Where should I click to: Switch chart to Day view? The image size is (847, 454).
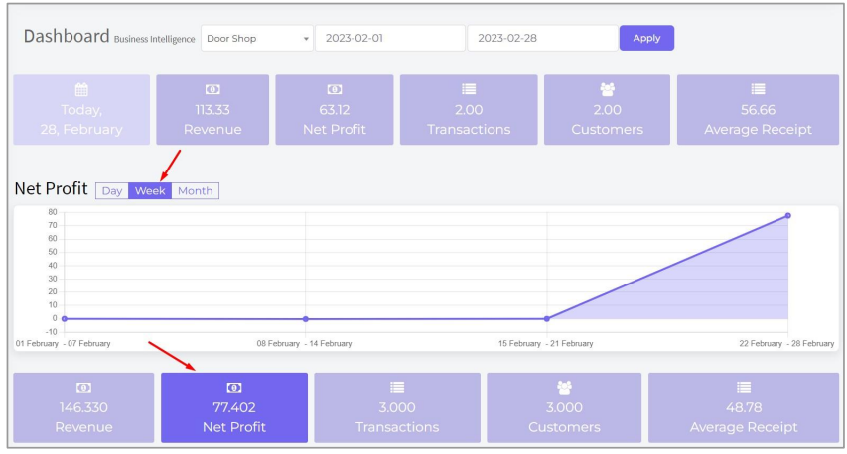(112, 191)
